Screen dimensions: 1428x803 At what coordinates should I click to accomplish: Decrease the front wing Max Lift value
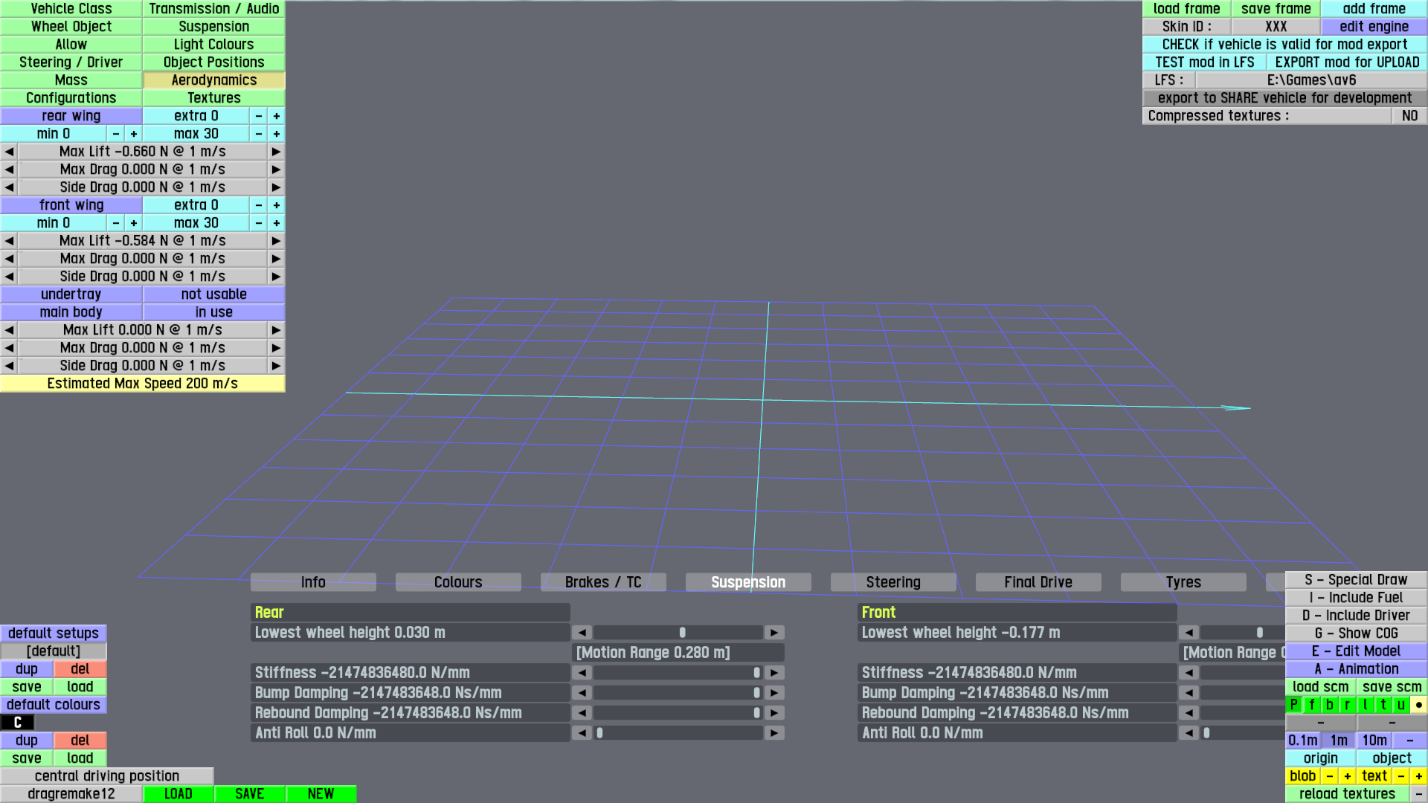coord(9,241)
